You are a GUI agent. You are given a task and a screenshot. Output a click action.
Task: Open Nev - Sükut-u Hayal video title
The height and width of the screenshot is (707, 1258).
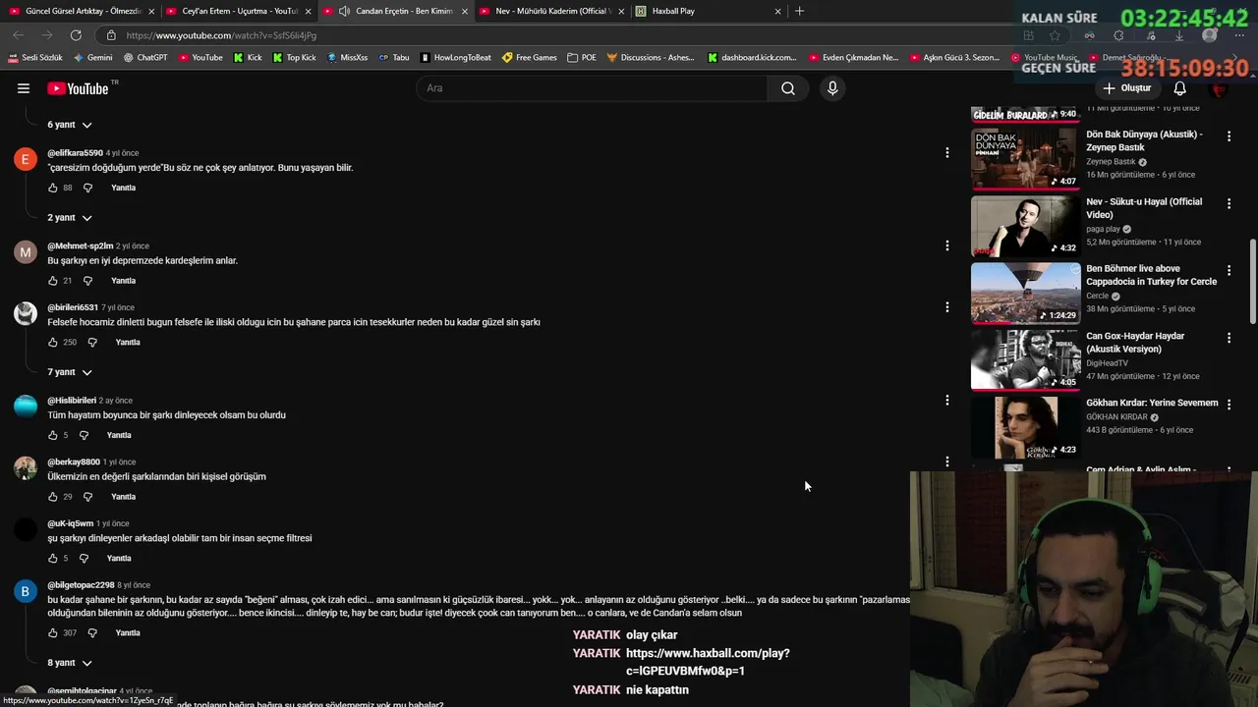pyautogui.click(x=1144, y=208)
